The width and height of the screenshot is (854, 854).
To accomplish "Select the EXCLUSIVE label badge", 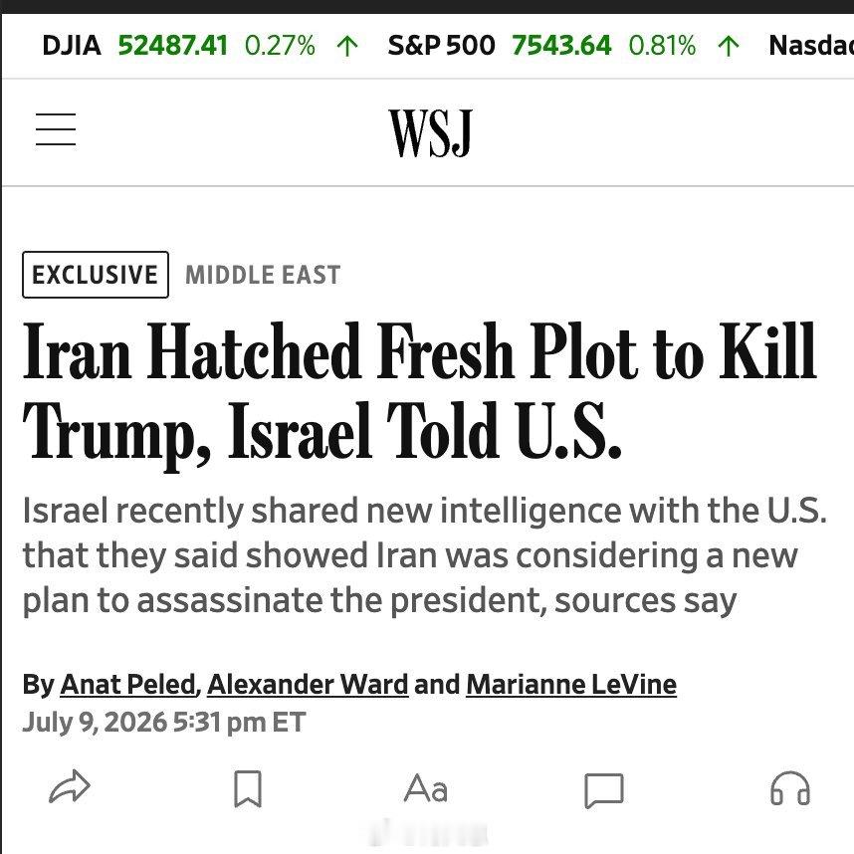I will point(96,275).
